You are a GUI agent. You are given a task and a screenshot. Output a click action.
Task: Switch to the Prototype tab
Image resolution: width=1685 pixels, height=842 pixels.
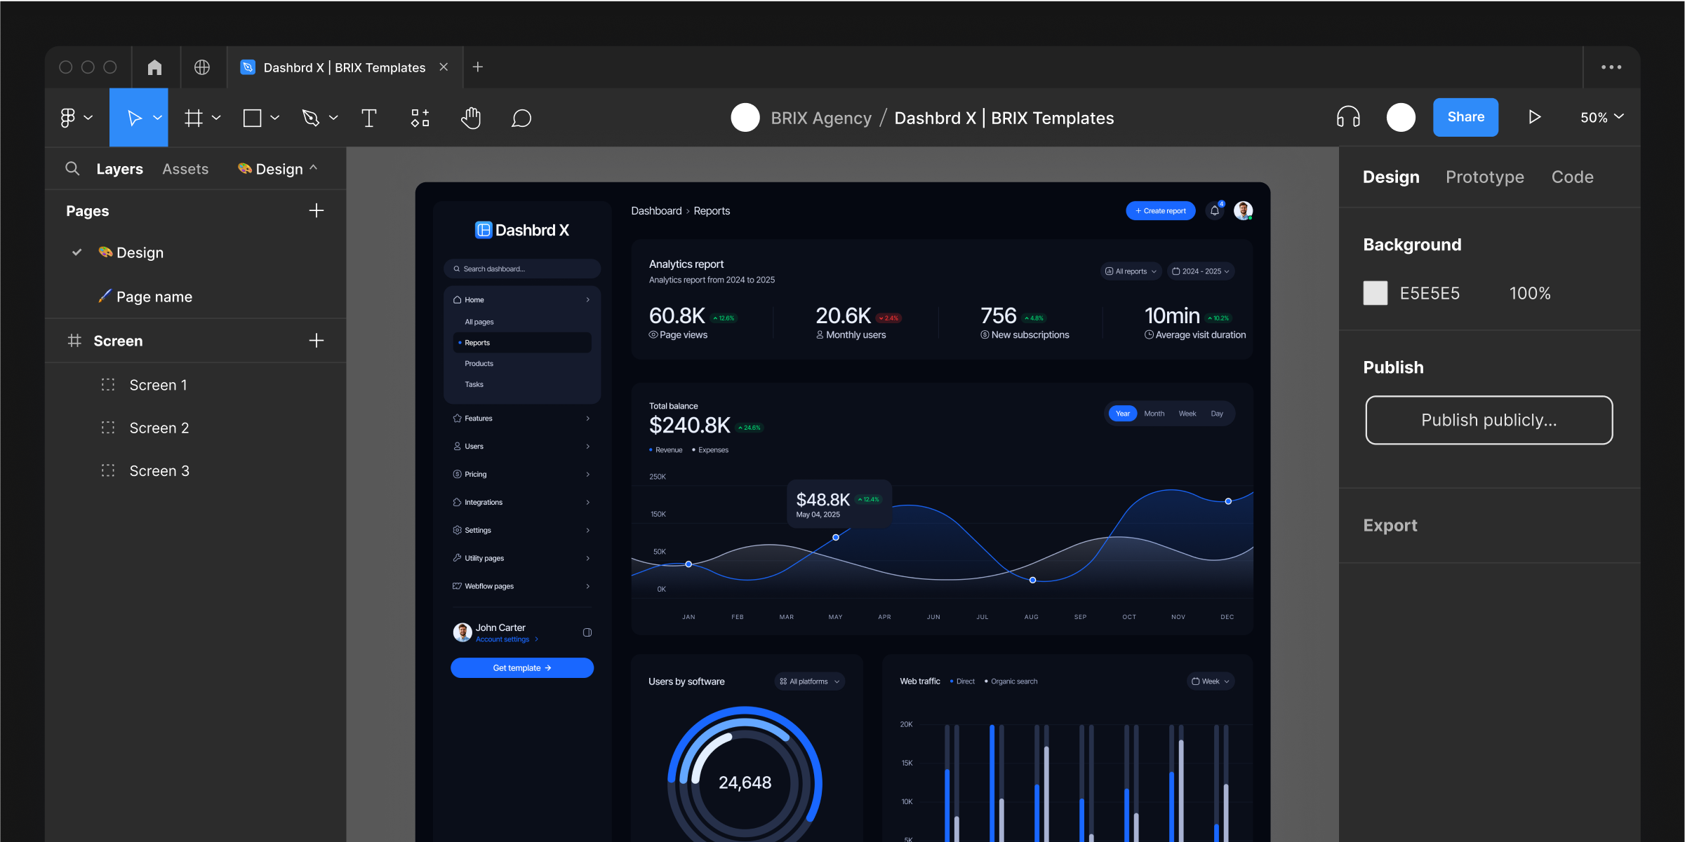(1484, 175)
